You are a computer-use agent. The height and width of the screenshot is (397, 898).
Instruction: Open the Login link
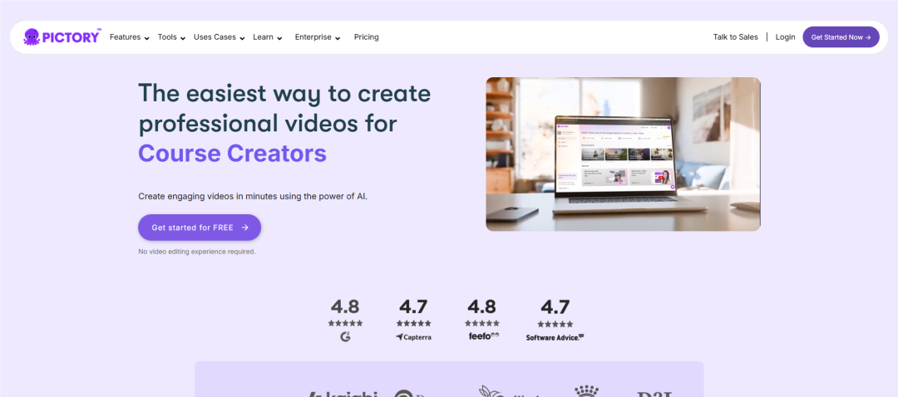tap(785, 37)
